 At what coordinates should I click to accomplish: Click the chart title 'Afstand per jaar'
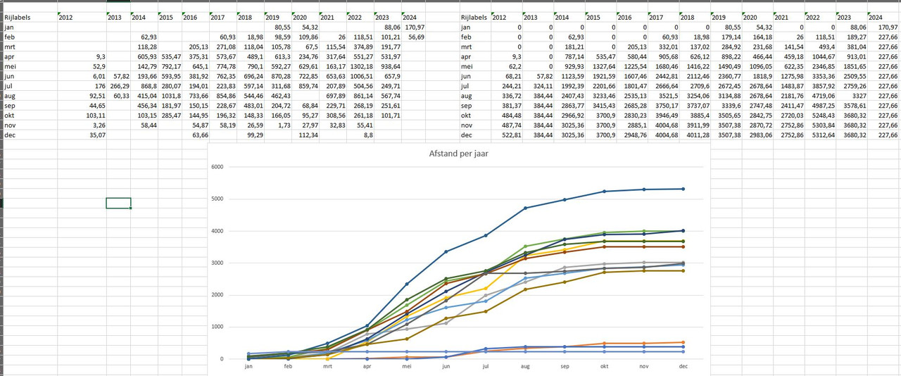[x=458, y=153]
